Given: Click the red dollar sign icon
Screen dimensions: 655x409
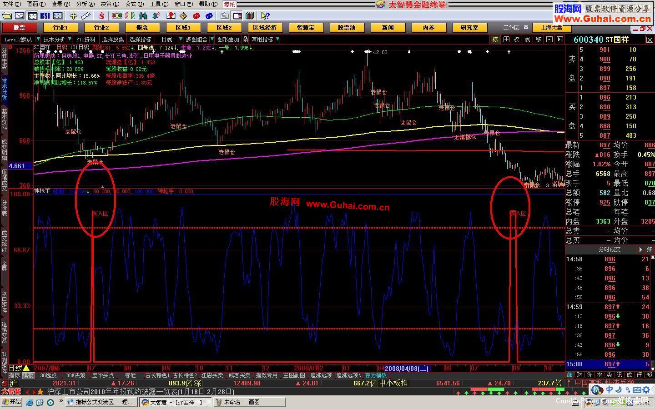Looking at the screenshot, I should [102, 16].
